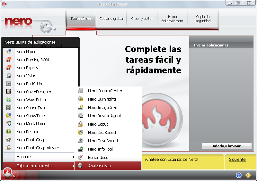
Task: Click the Nero PhotoSnap icon
Action: pyautogui.click(x=9, y=140)
